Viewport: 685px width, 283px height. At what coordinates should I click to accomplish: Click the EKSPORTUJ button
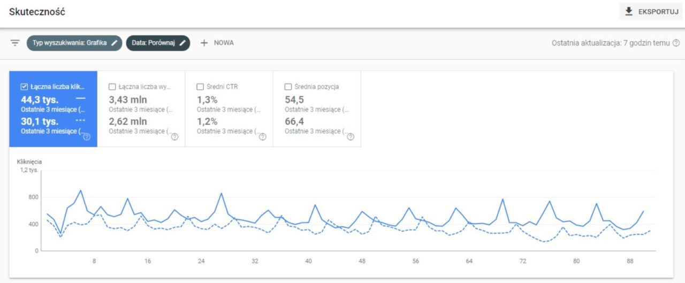pyautogui.click(x=651, y=12)
